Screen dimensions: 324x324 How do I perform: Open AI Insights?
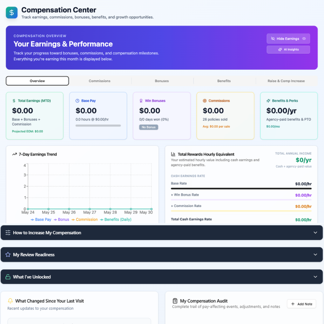288,49
